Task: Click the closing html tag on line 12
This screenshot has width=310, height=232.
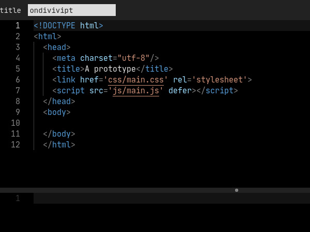Action: [x=59, y=145]
